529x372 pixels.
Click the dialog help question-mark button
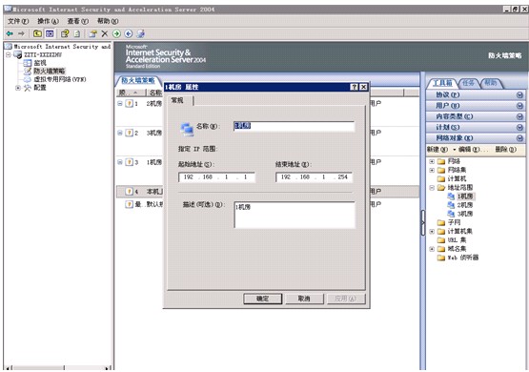354,87
